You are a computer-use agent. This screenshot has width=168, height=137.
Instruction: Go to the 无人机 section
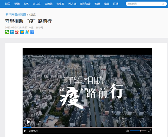click(x=72, y=4)
